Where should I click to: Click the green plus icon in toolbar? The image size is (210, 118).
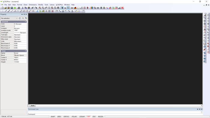[15, 8]
